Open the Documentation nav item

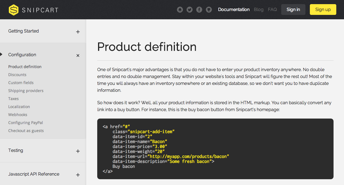[x=234, y=9]
